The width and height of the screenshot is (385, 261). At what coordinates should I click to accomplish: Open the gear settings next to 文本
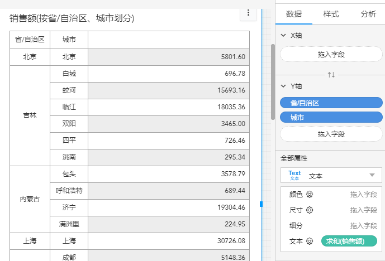pyautogui.click(x=309, y=241)
